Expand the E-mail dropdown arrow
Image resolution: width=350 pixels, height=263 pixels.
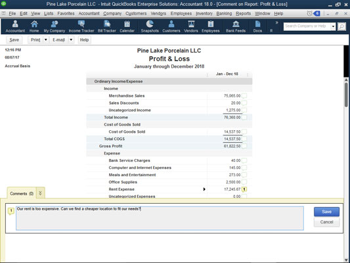pyautogui.click(x=71, y=39)
